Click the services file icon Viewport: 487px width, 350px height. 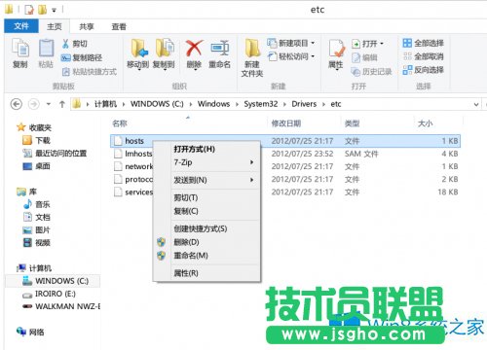point(118,192)
